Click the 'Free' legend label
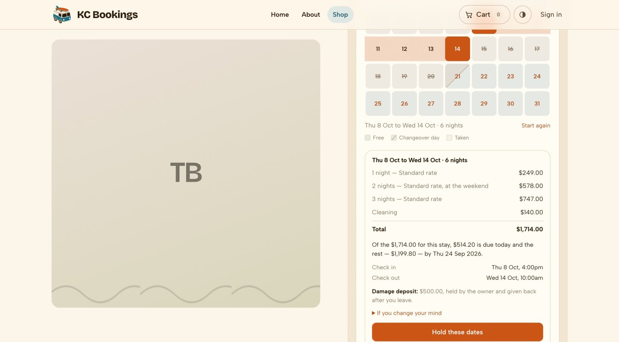The image size is (619, 342). tap(378, 138)
